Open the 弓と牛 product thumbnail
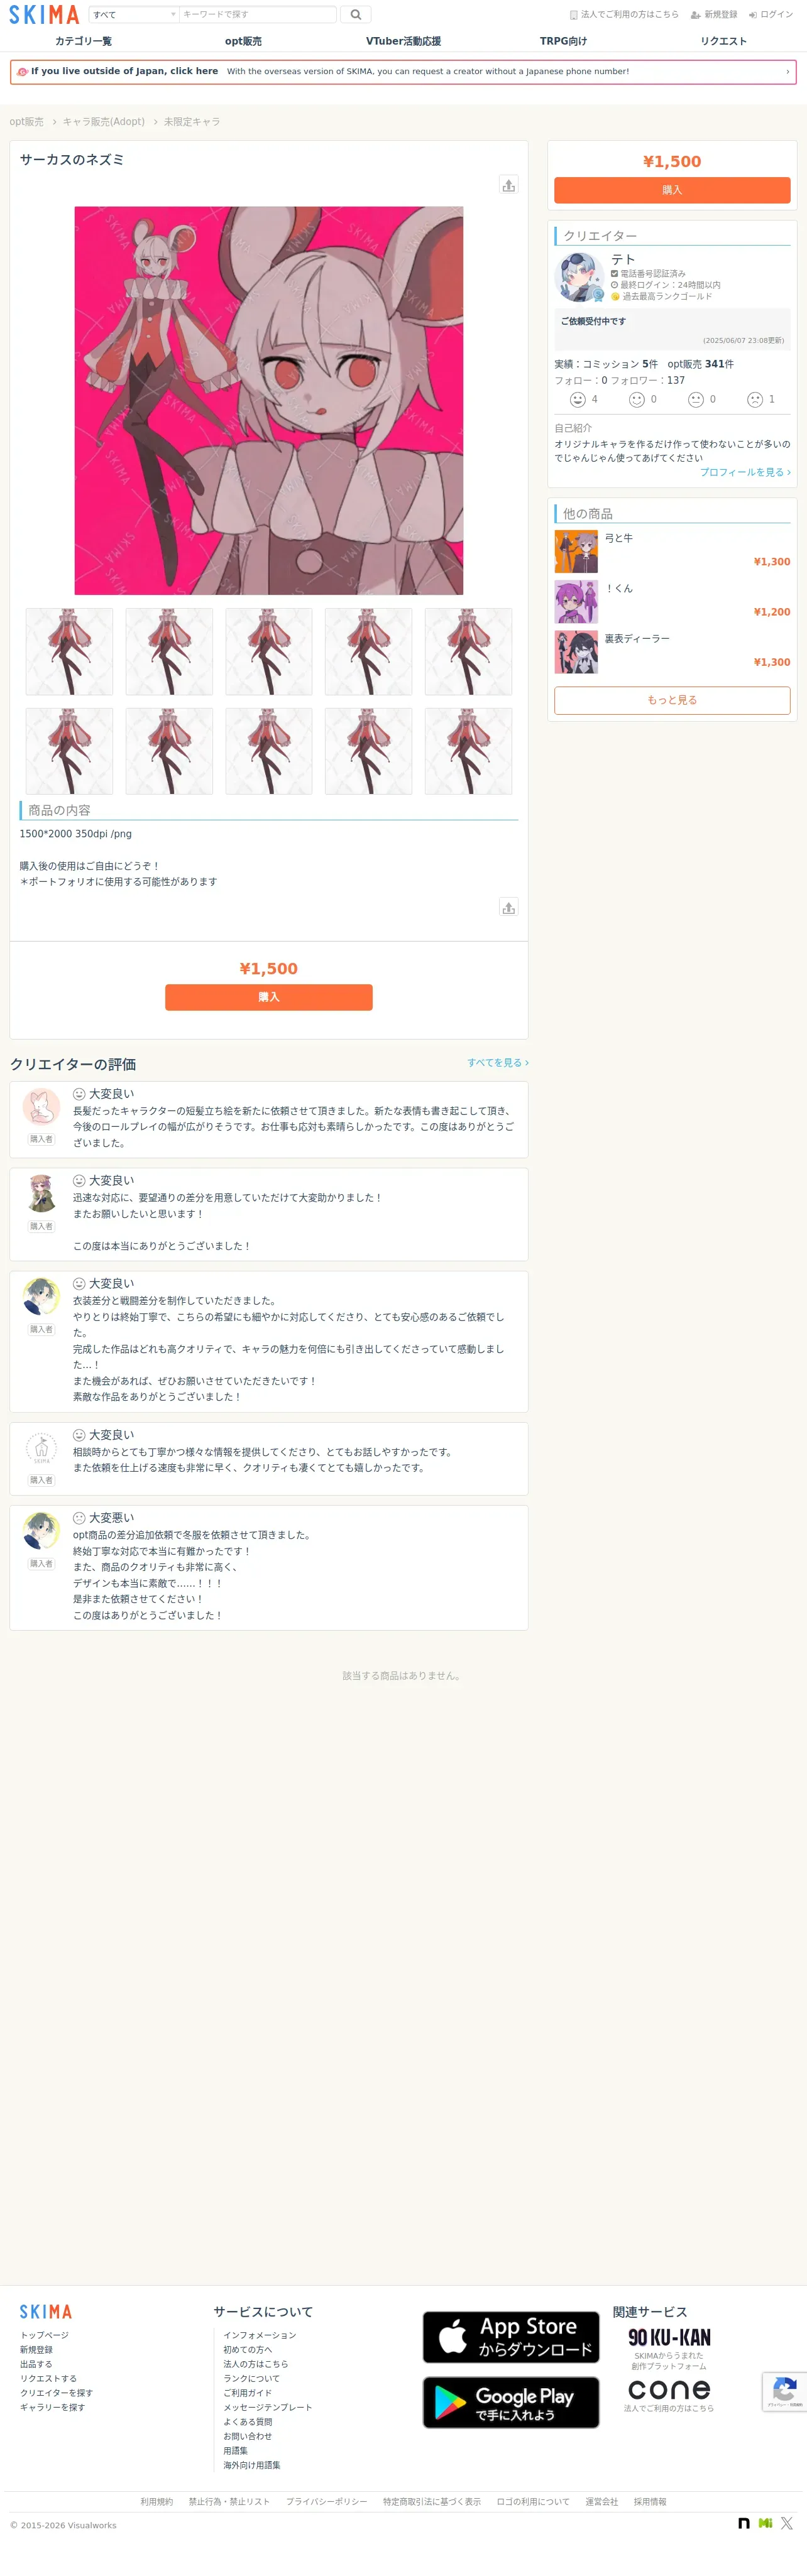This screenshot has height=2576, width=807. click(x=576, y=551)
